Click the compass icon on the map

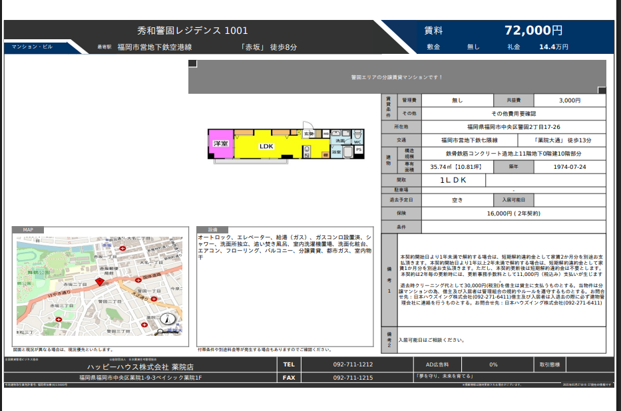point(169,319)
